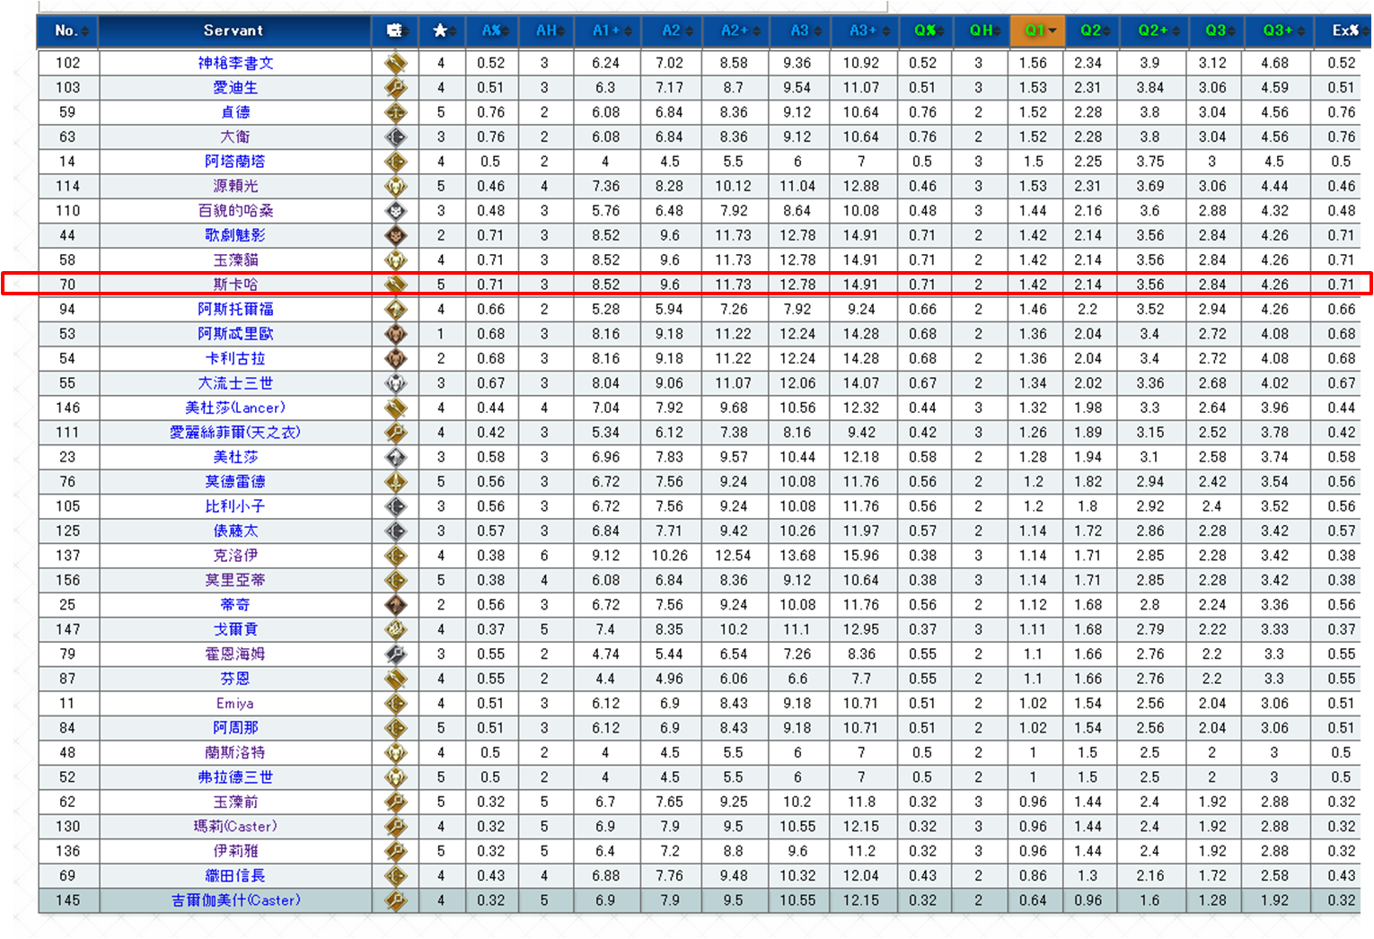Sort by the A3+ column header
The width and height of the screenshot is (1374, 939).
point(863,31)
